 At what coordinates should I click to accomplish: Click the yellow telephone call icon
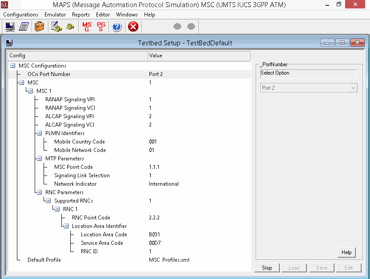point(70,27)
